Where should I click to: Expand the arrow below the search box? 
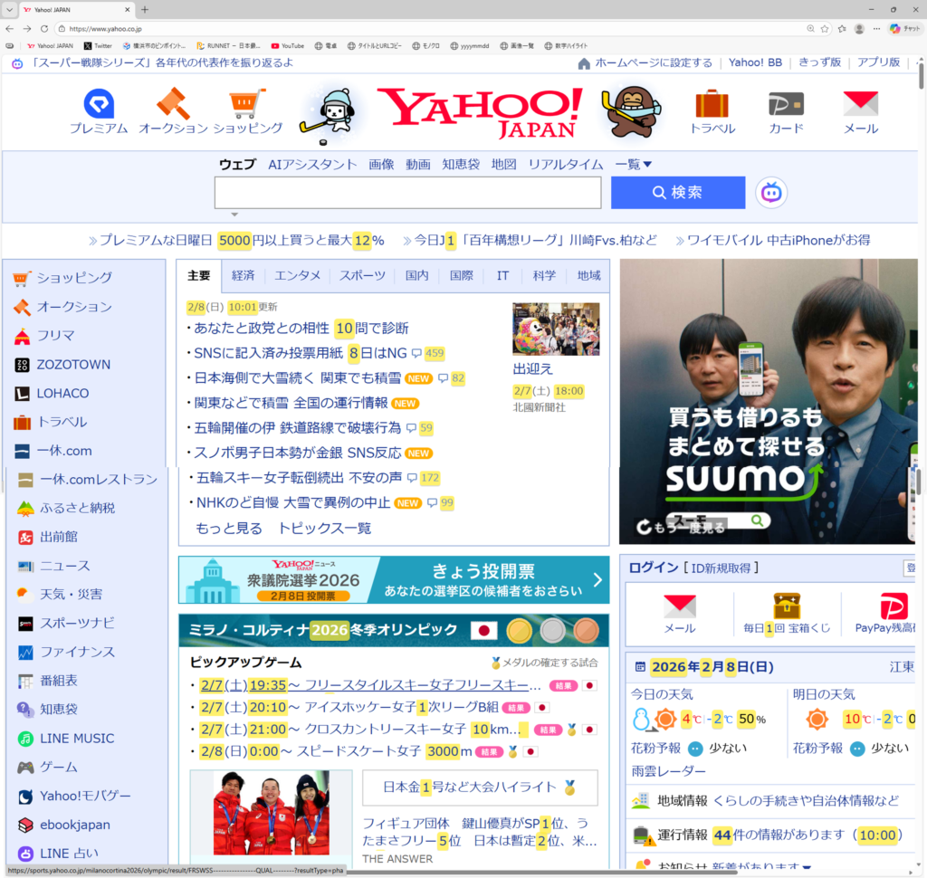(234, 215)
